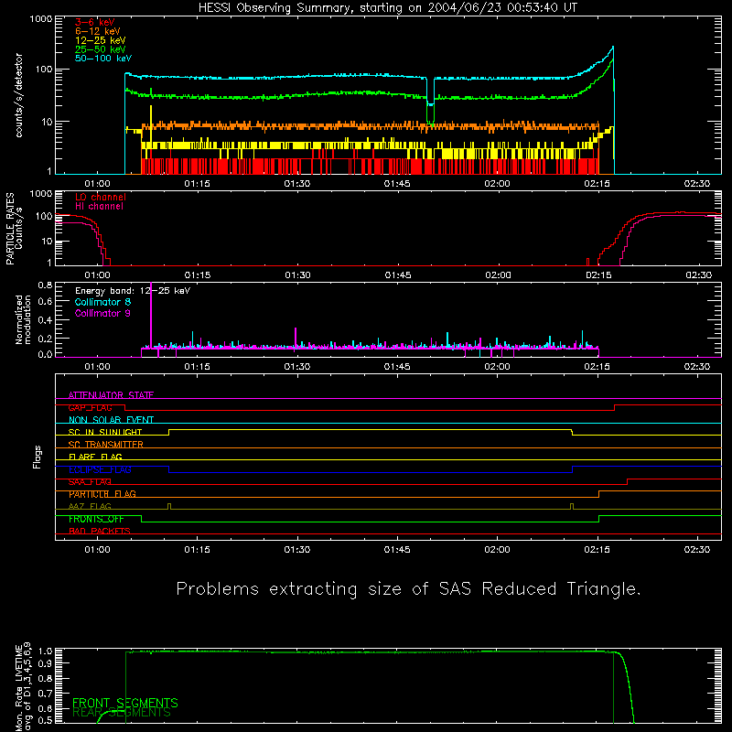Click the SAS Reduced Triangle error message

[408, 588]
